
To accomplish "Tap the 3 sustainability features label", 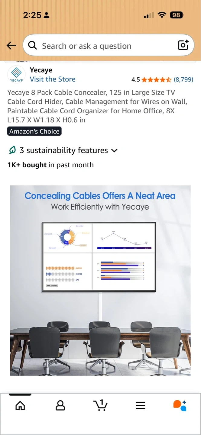I will click(63, 150).
